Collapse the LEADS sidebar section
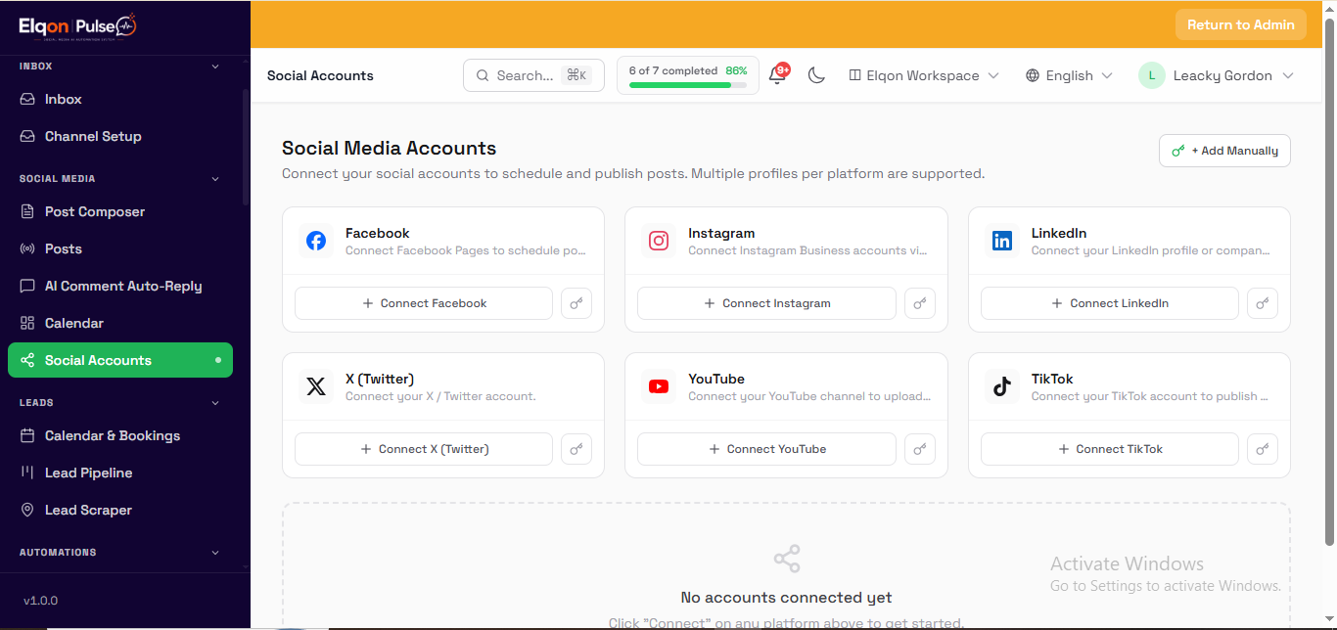Screen dimensions: 1337x630 pyautogui.click(x=215, y=403)
